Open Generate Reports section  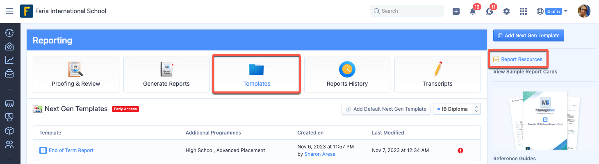pos(166,74)
